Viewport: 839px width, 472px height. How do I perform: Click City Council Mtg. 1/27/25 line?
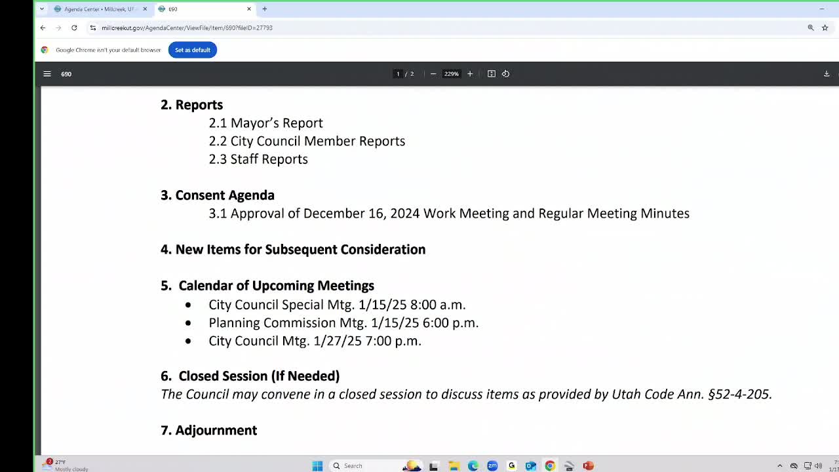315,341
